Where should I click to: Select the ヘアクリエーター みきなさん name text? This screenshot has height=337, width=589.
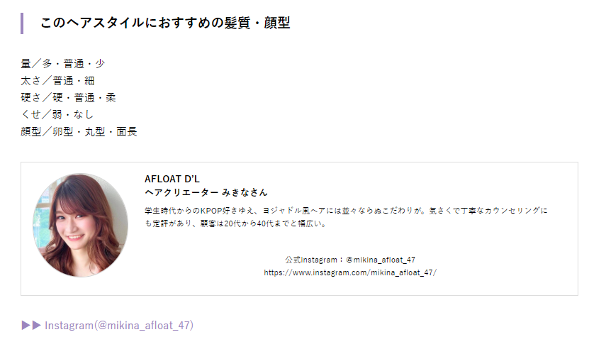[x=206, y=192]
